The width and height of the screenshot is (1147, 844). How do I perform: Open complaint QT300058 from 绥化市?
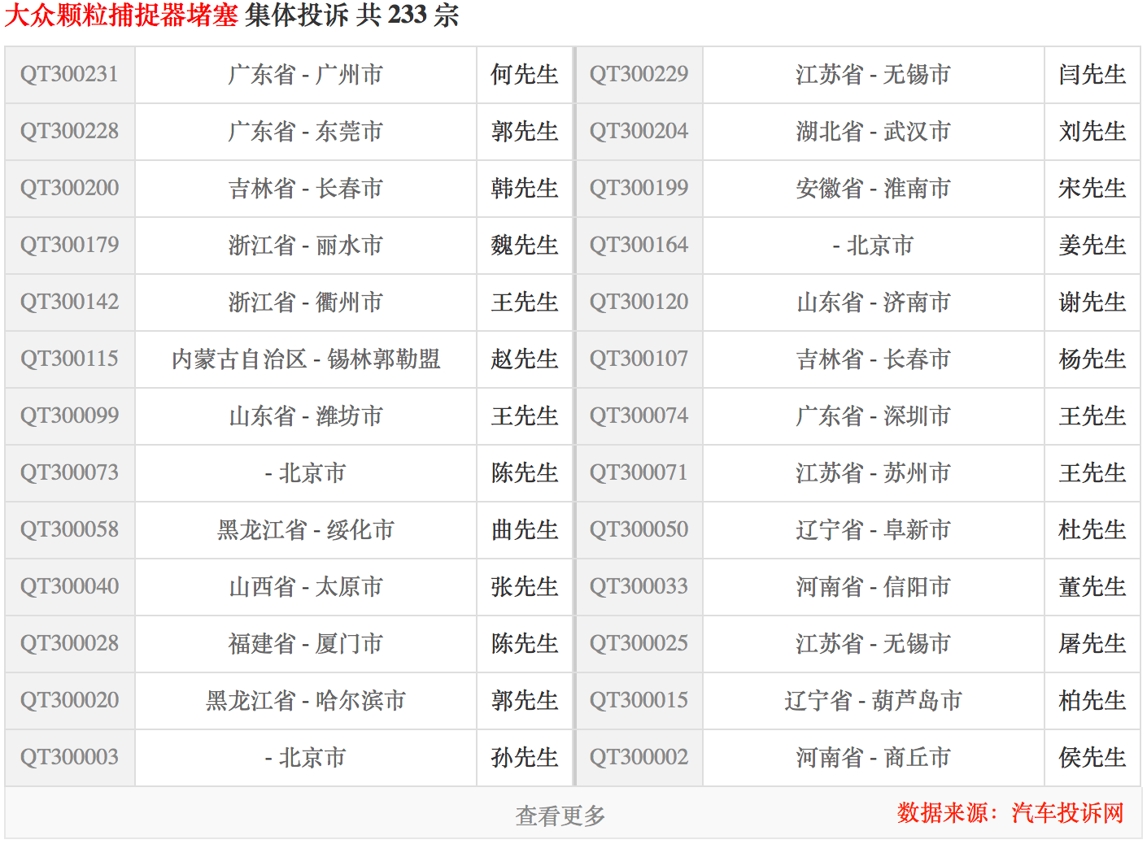70,530
